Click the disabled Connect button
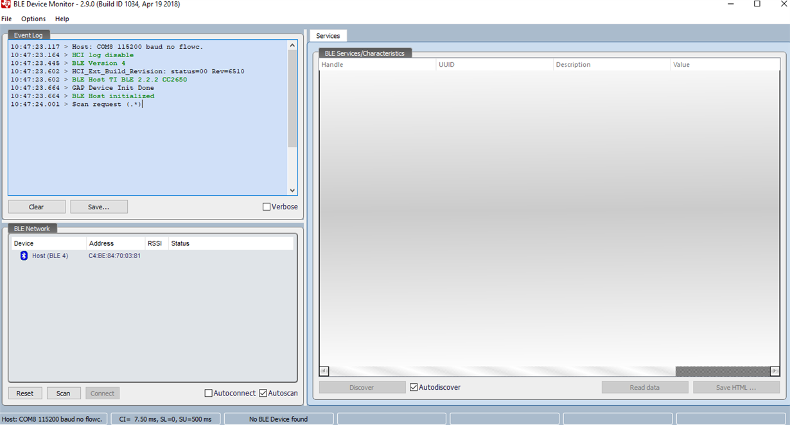The height and width of the screenshot is (425, 790). (102, 393)
